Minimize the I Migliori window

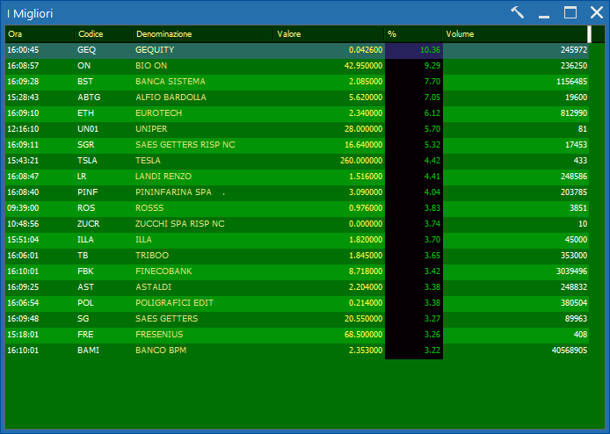point(544,17)
